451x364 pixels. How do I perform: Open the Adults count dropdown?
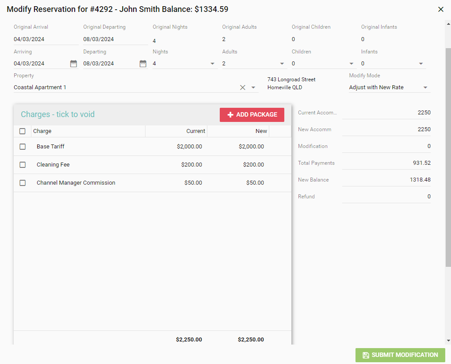282,64
